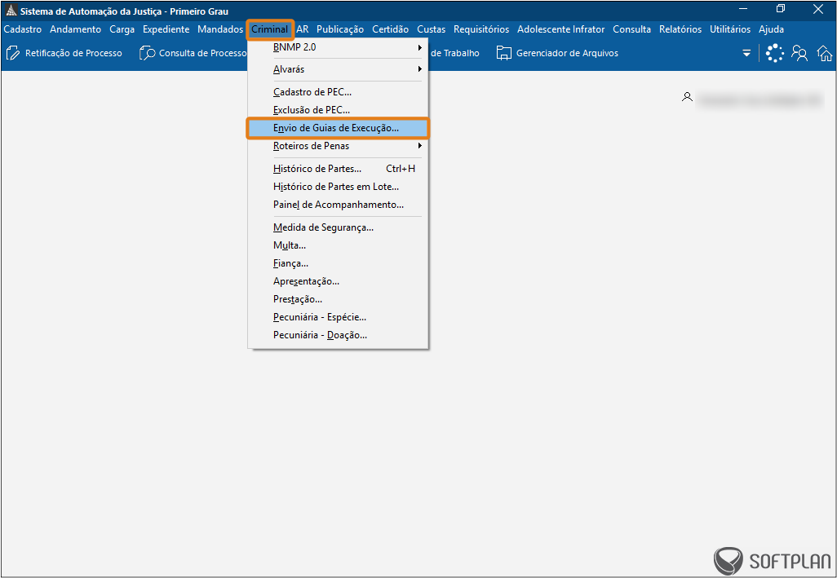837x578 pixels.
Task: Open the Andamento menu
Action: click(75, 29)
